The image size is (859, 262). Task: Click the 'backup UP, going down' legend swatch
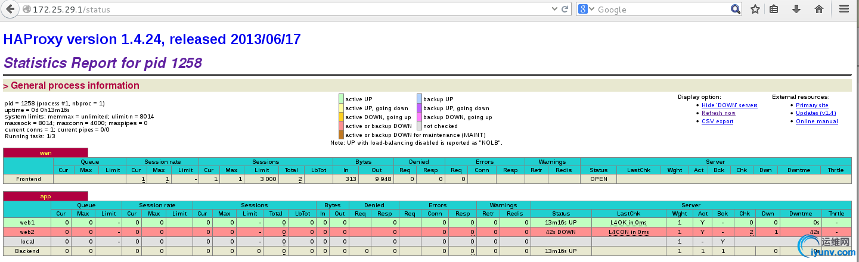[419, 108]
